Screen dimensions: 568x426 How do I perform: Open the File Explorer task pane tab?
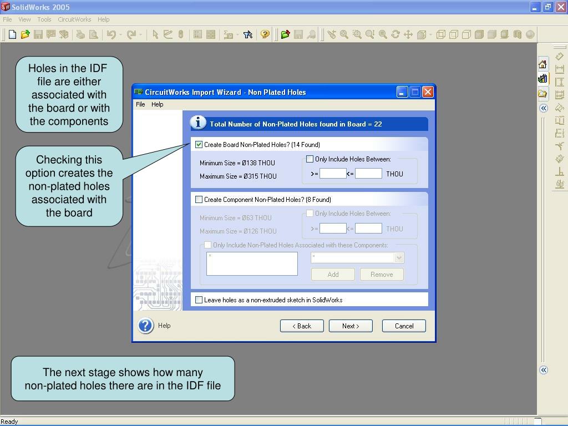pyautogui.click(x=542, y=94)
